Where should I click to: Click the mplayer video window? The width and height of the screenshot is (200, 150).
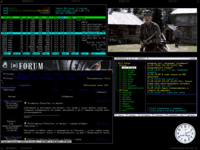tap(152, 30)
